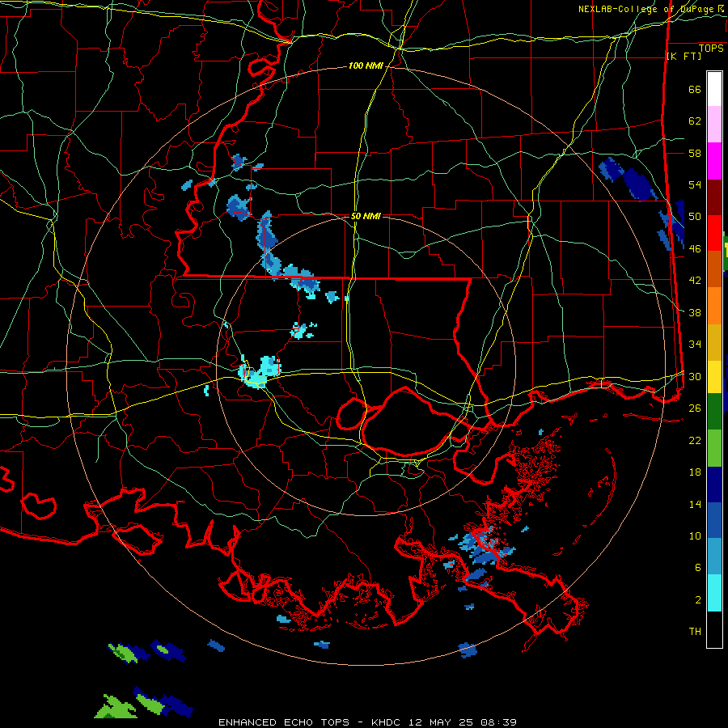Click the medium blue legend swatch
728x728 pixels.
pos(714,520)
